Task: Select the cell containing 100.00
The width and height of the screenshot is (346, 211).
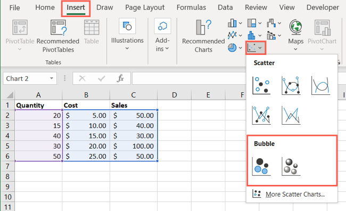Action: (x=134, y=146)
